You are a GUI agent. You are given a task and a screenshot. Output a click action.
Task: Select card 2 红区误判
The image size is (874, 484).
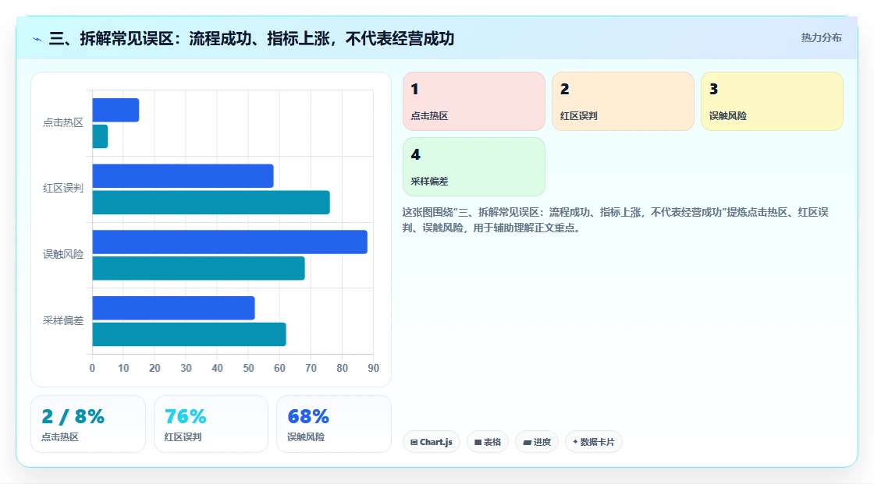(x=623, y=101)
